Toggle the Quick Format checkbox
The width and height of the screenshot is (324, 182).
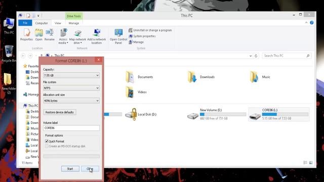tap(47, 142)
